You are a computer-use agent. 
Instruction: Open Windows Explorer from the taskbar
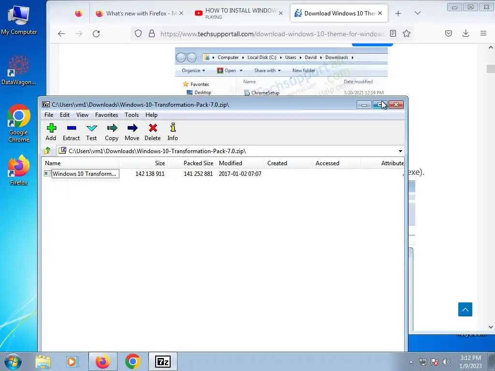point(43,361)
